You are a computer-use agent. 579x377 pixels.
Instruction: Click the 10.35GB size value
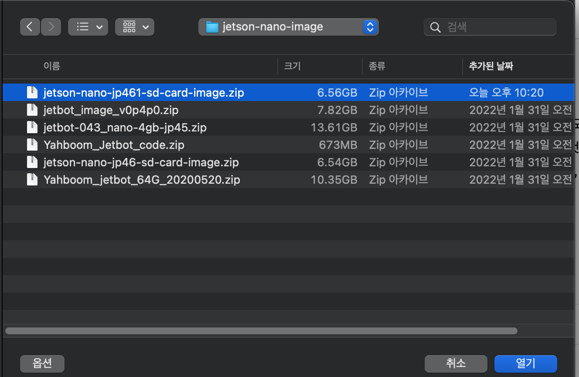tap(334, 179)
